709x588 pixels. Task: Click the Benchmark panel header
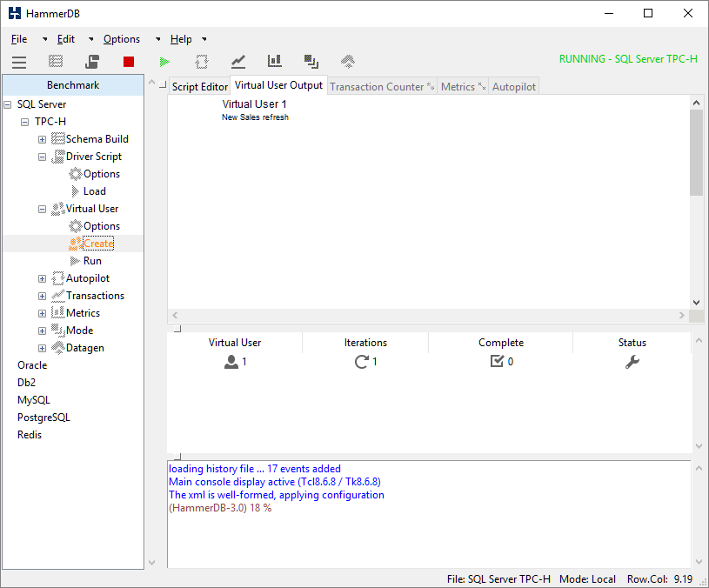click(x=73, y=85)
